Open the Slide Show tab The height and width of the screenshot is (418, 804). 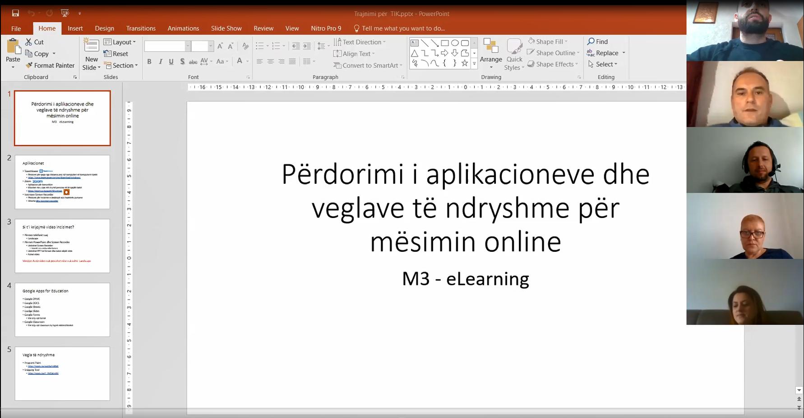tap(226, 28)
